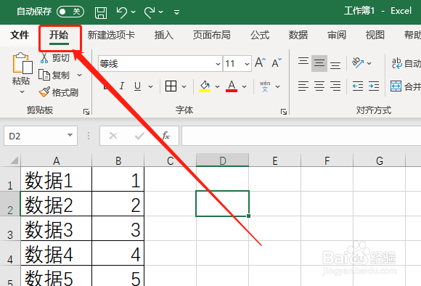Expand the 粘贴 paste options arrow
Viewport: 421px width, 286px height.
pos(22,92)
